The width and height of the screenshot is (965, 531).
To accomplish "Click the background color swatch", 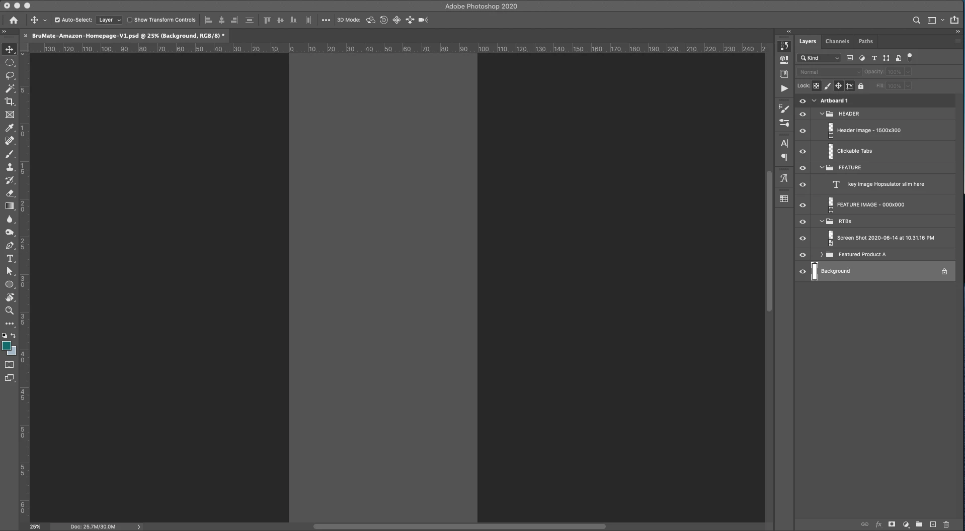I will click(13, 352).
